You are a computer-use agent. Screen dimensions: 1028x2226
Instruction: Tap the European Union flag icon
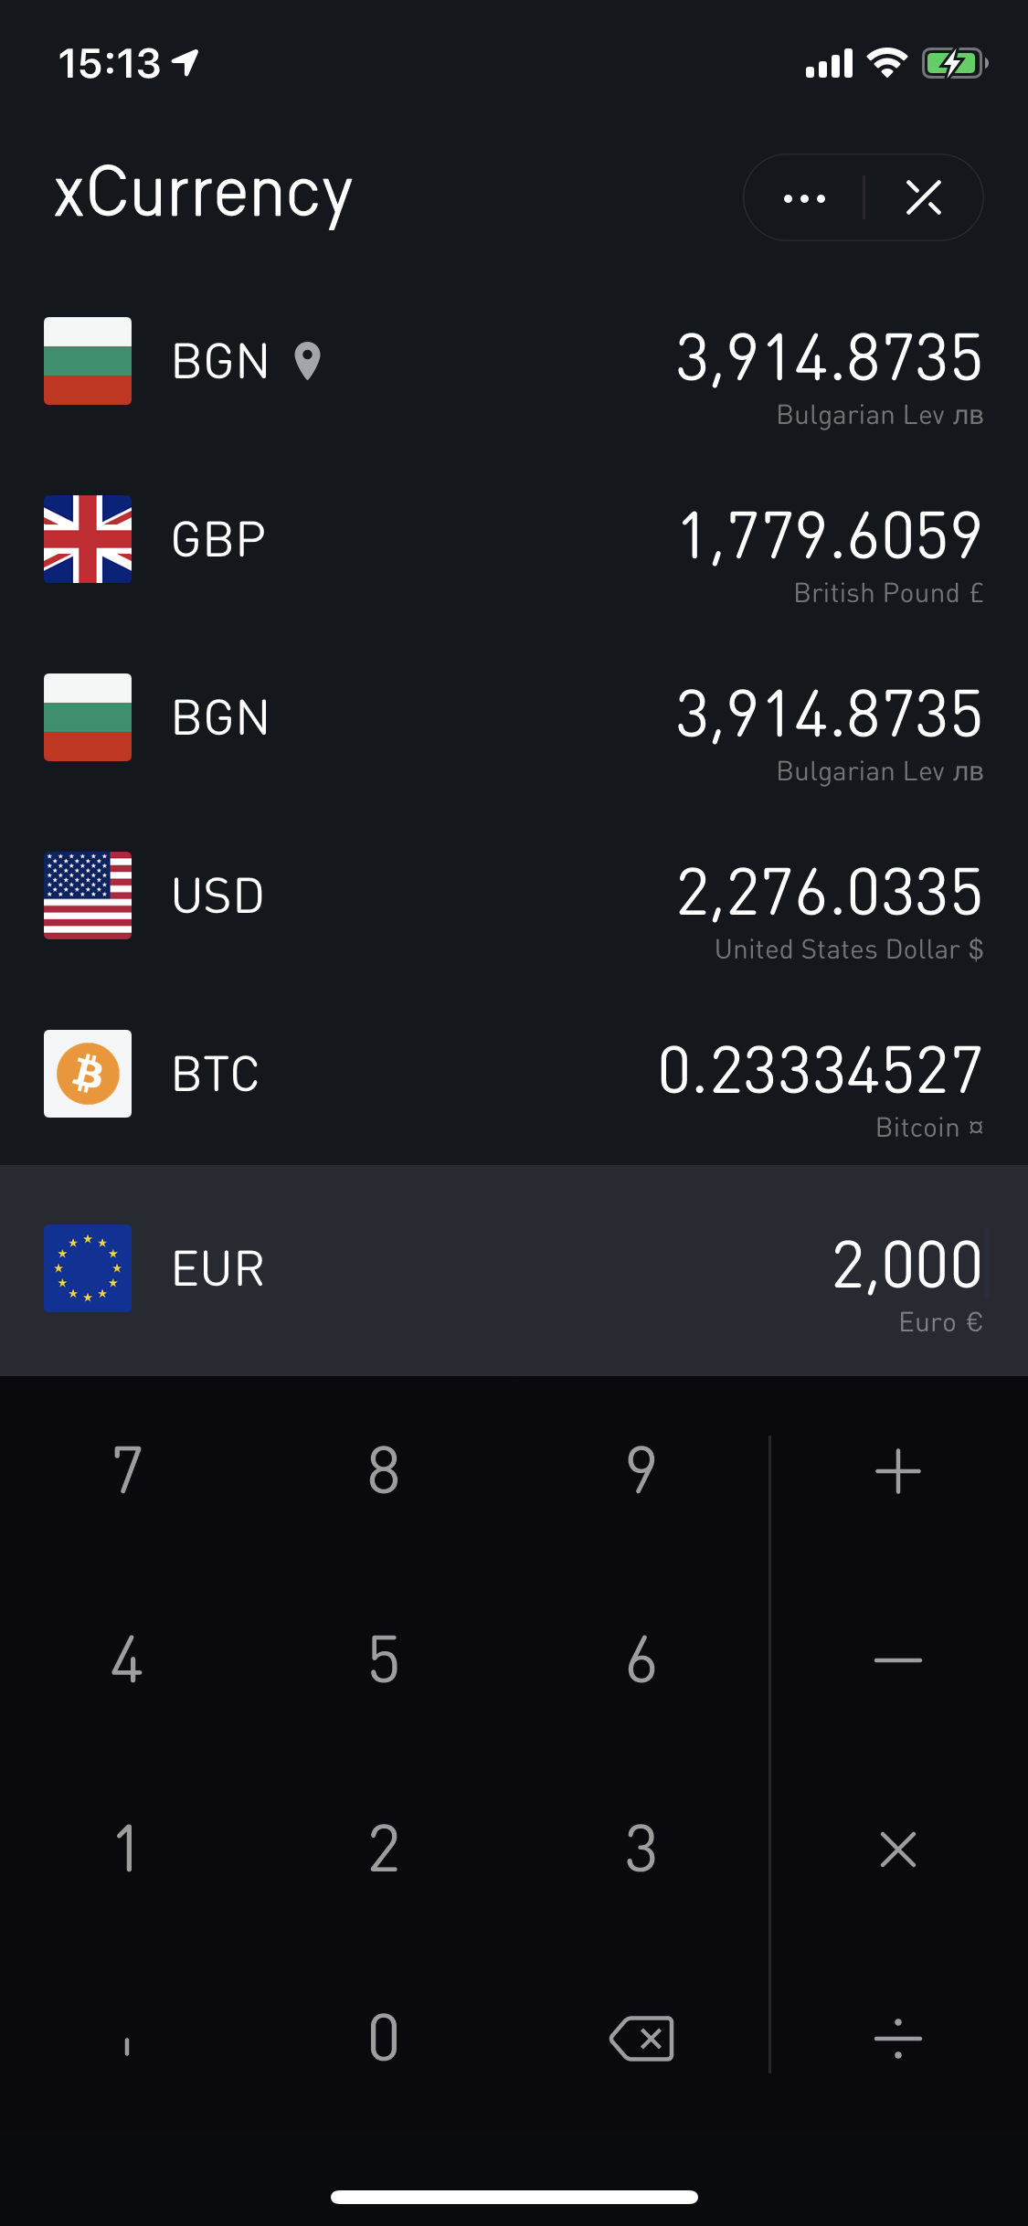point(88,1268)
